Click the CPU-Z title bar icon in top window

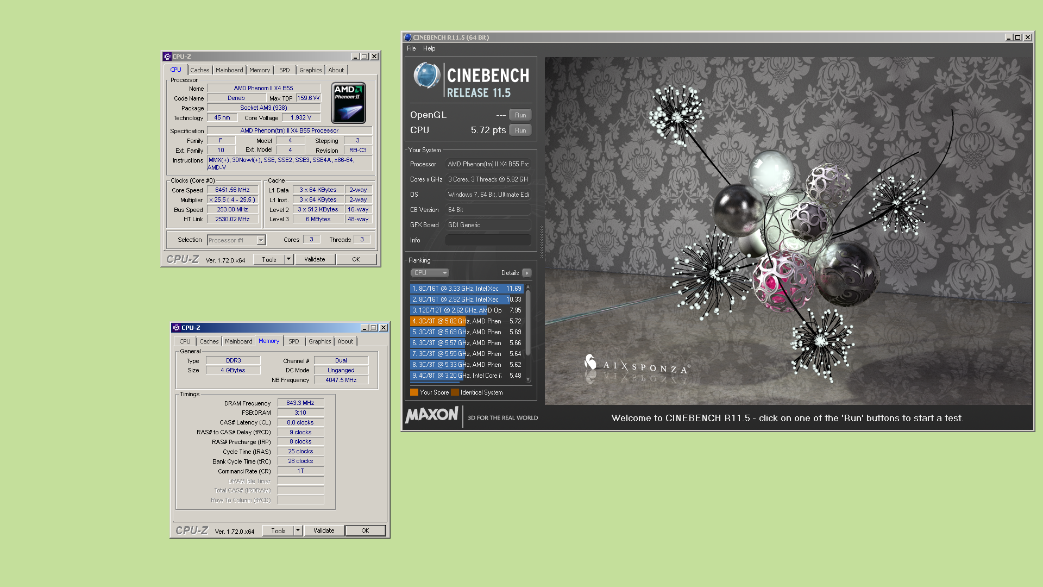(167, 57)
